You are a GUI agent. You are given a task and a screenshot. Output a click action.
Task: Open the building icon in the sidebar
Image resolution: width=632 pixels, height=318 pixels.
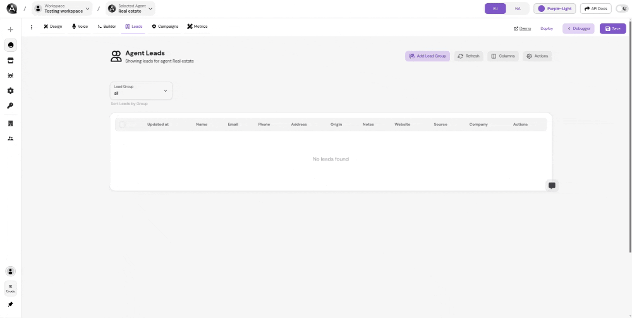pyautogui.click(x=11, y=123)
